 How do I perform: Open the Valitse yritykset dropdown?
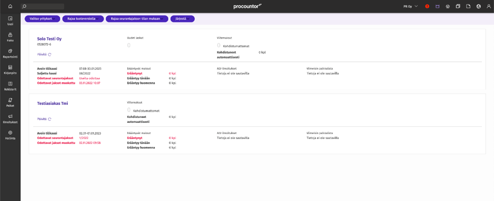point(43,19)
